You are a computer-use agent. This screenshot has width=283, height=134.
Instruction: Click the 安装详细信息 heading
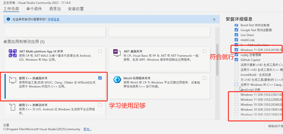pos(239,19)
